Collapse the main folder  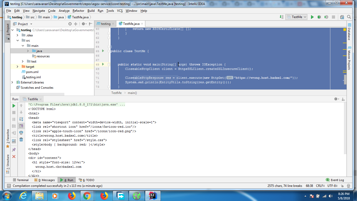23,46
